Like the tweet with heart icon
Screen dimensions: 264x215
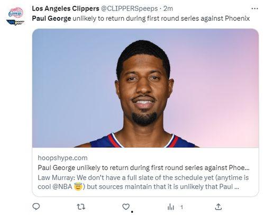click(x=126, y=207)
